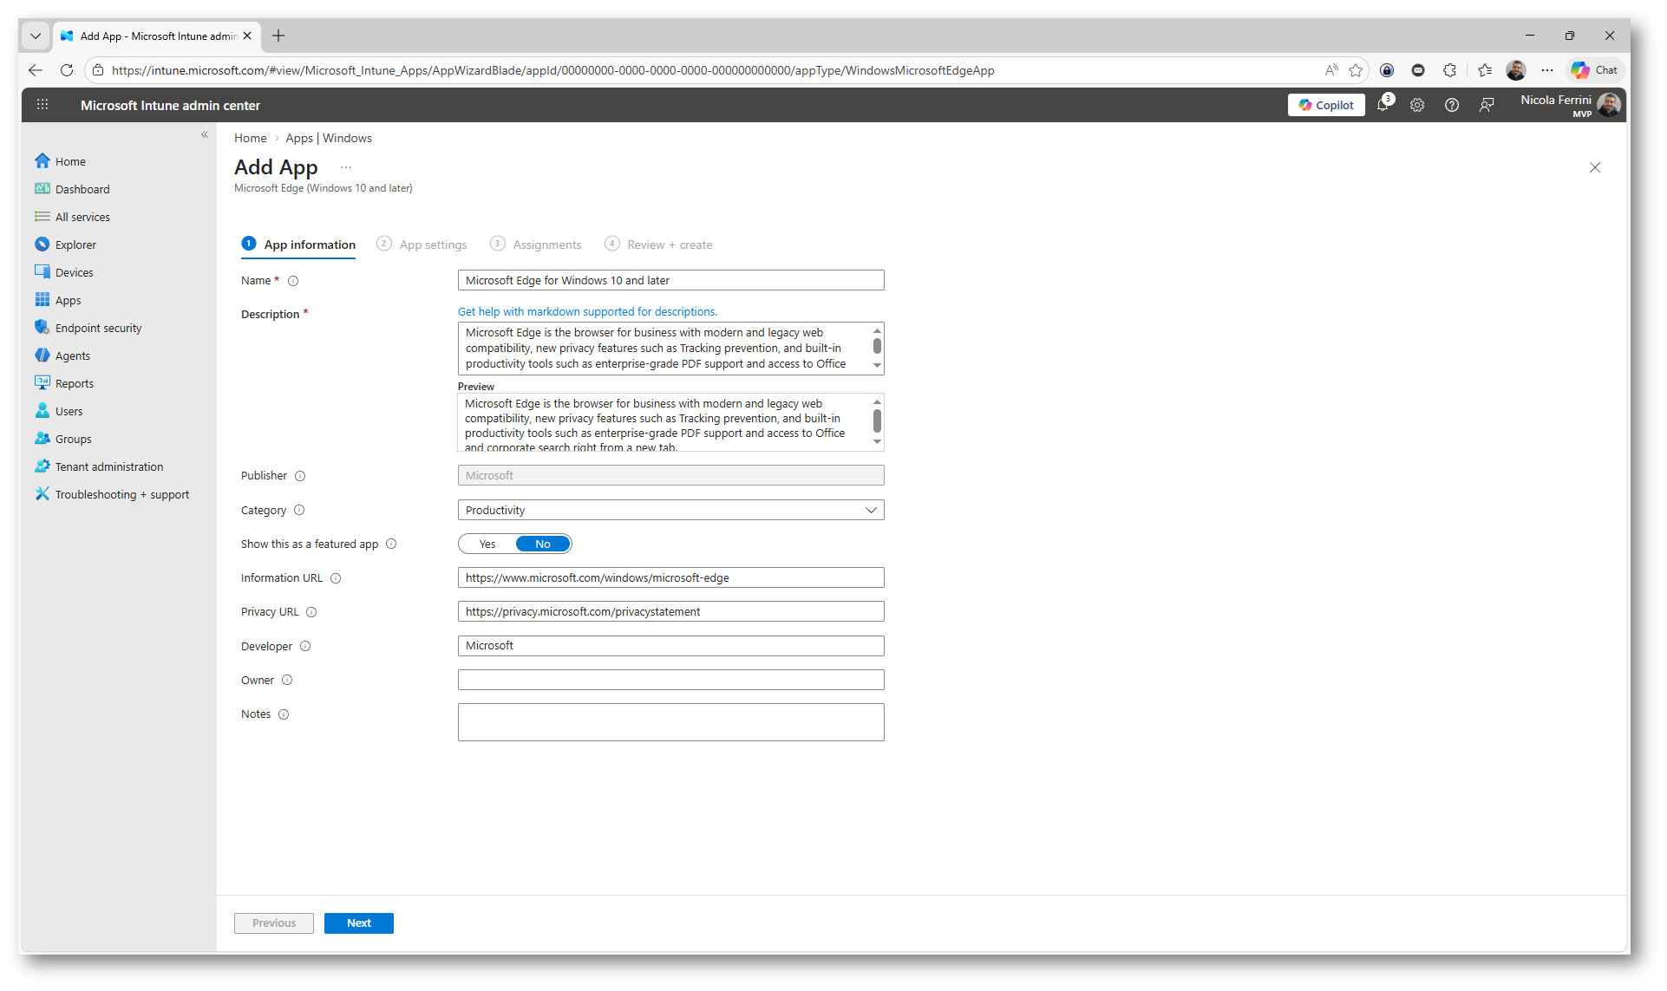
Task: Click the Name field info icon
Action: 293,281
